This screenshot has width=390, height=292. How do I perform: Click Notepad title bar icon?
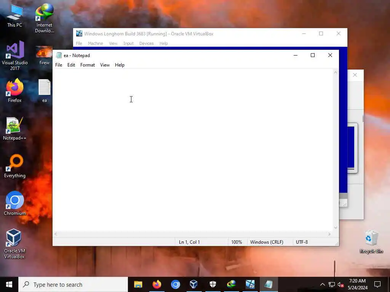click(59, 56)
